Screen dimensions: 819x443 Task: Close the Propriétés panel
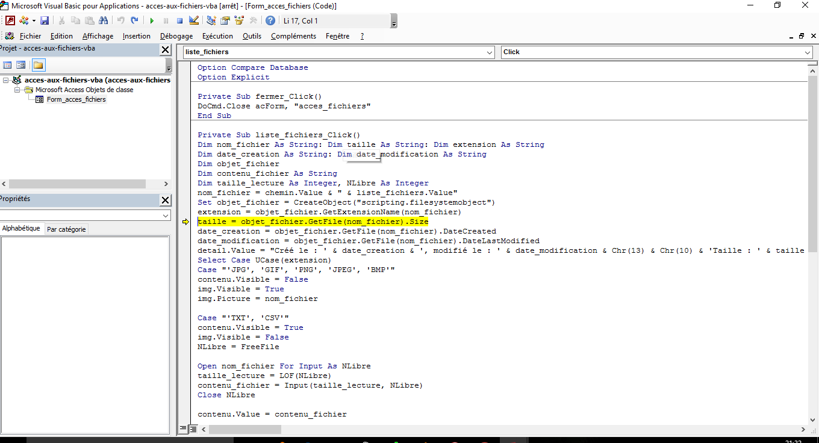pyautogui.click(x=165, y=200)
